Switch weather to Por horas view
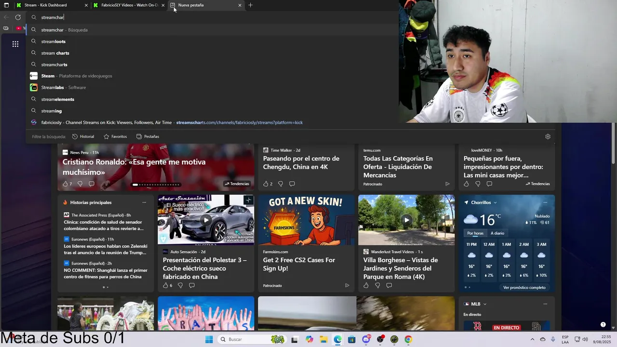 [475, 233]
